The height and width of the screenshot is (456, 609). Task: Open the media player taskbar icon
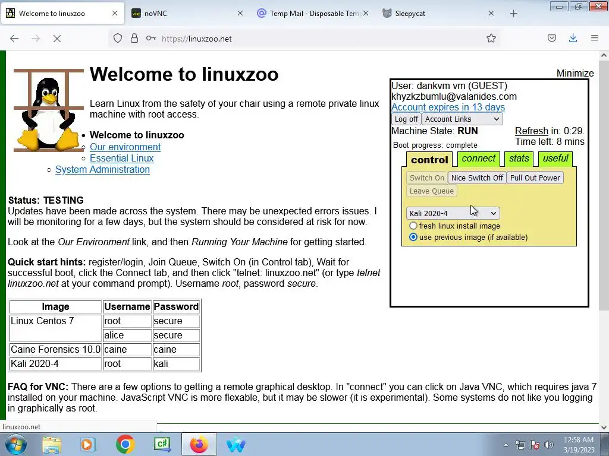[x=87, y=445]
